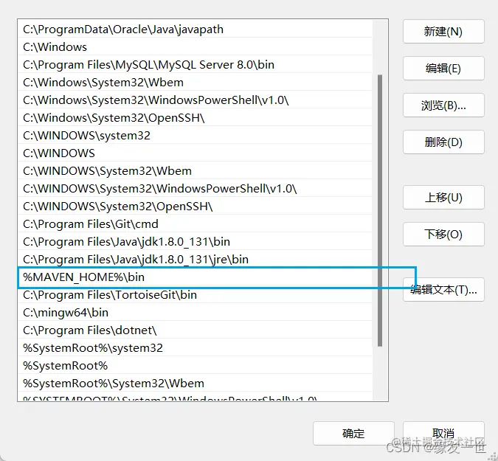The width and height of the screenshot is (498, 461).
Task: Click the 编辑(E) button
Action: click(443, 69)
